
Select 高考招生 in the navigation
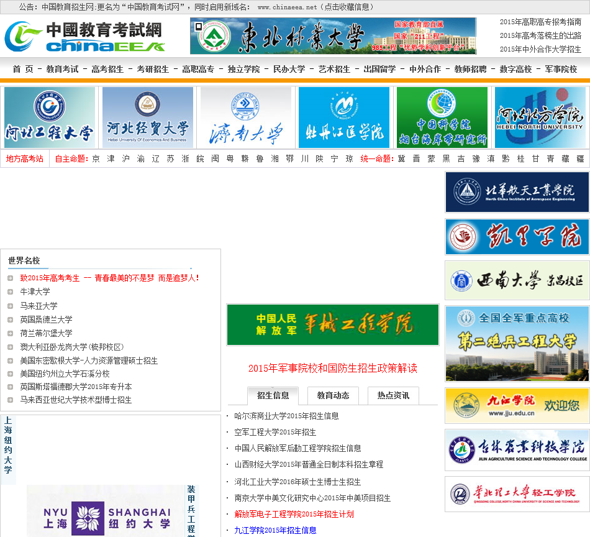(107, 69)
